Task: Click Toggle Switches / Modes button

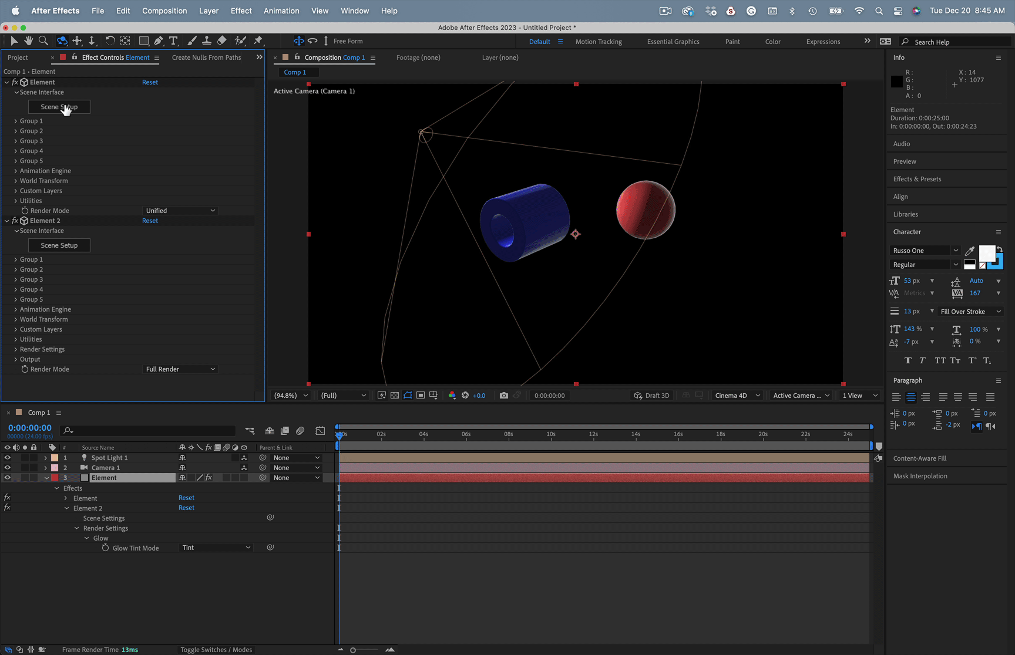Action: click(216, 650)
